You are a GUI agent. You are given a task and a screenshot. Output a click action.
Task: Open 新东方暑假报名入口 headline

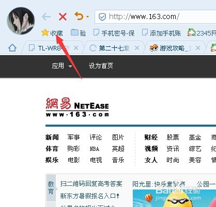[90, 196]
